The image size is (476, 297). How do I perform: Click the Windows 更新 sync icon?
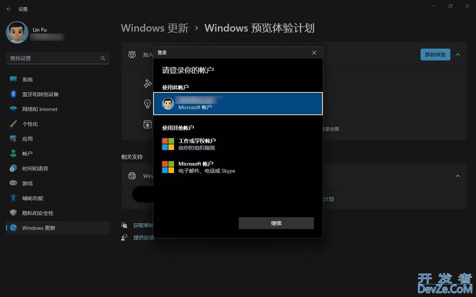[x=13, y=228]
